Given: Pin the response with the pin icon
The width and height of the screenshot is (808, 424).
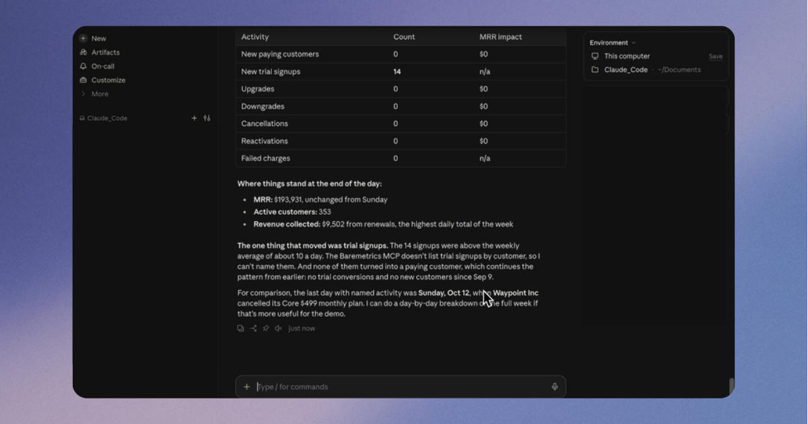Looking at the screenshot, I should coord(266,328).
